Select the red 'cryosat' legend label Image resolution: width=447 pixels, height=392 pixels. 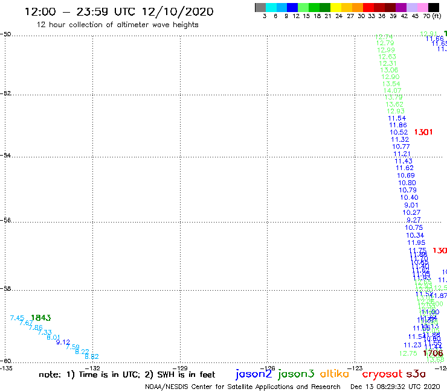point(382,375)
